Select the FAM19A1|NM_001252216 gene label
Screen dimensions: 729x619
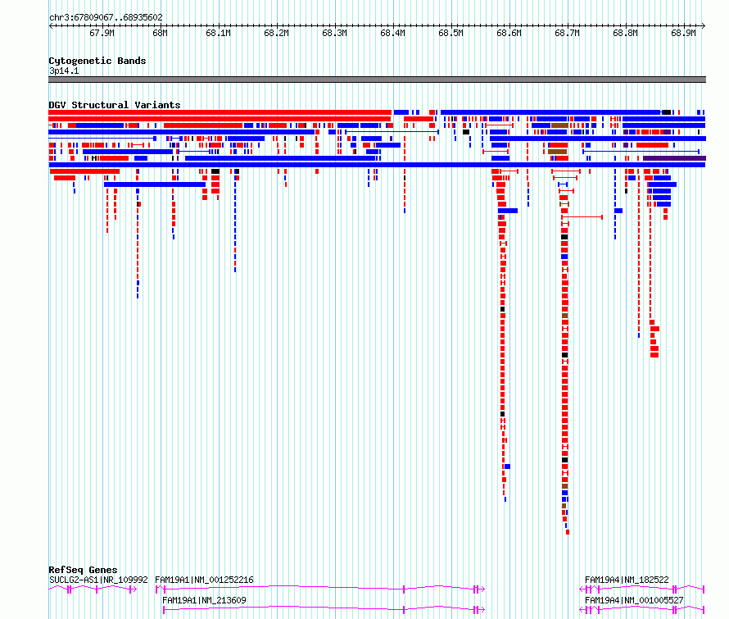pos(204,580)
